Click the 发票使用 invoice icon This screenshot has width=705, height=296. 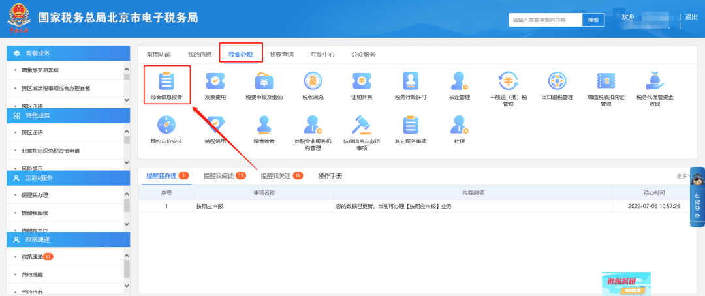[215, 81]
